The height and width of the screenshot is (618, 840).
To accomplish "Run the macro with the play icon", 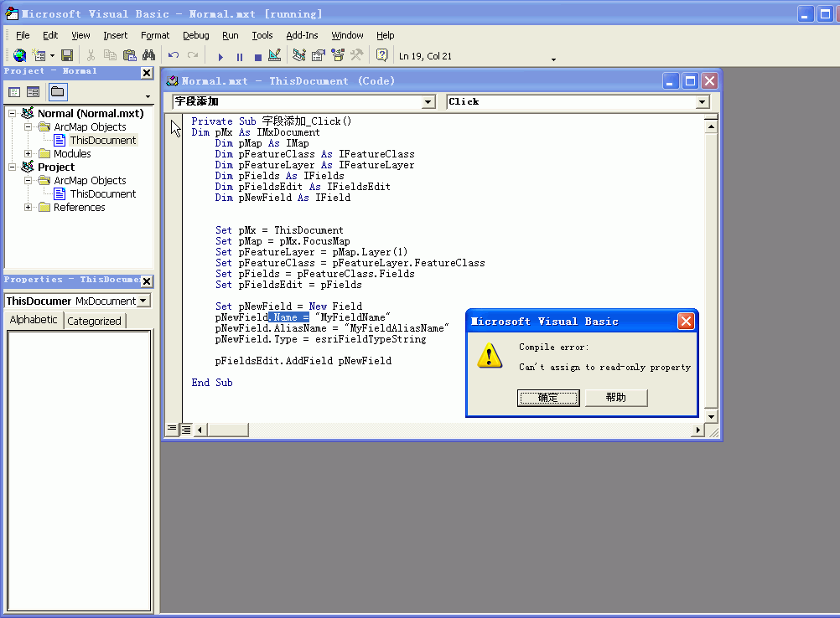I will pyautogui.click(x=220, y=56).
